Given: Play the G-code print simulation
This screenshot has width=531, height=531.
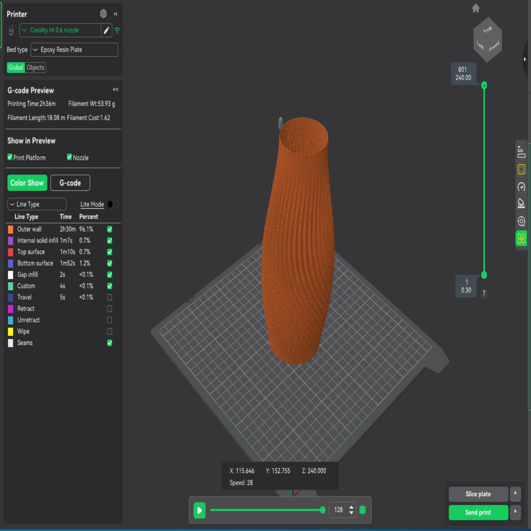Looking at the screenshot, I should [200, 510].
